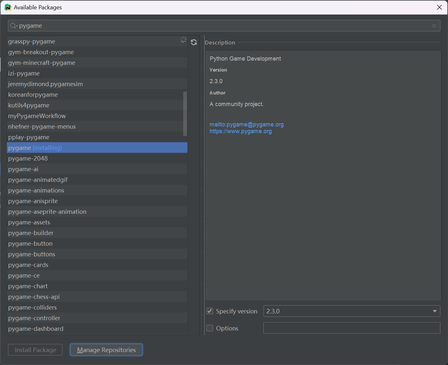Select the pygame-builder package
The image size is (448, 365).
click(97, 233)
